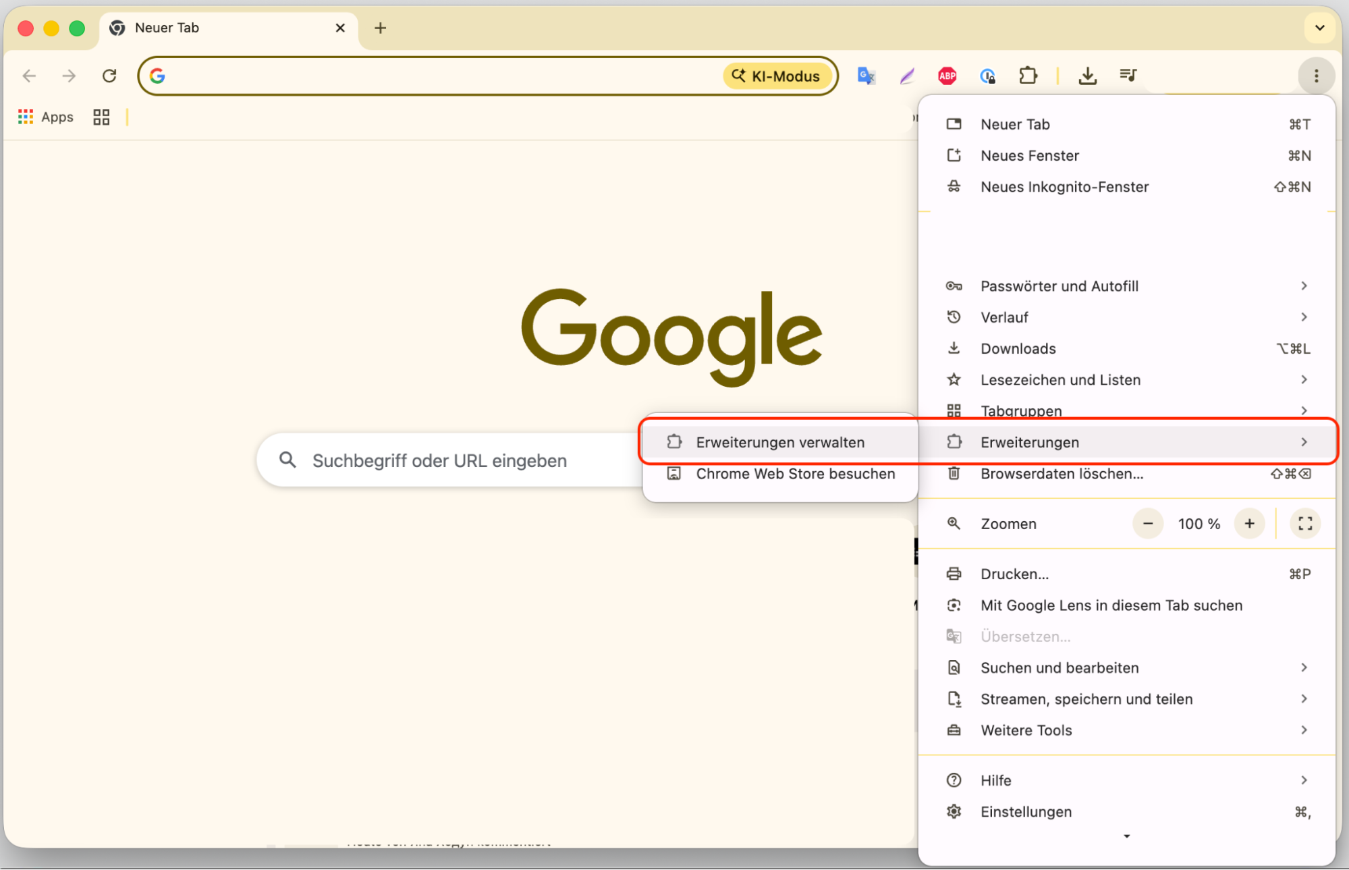
Task: Open Downloads from the Chrome menu
Action: pos(1127,349)
